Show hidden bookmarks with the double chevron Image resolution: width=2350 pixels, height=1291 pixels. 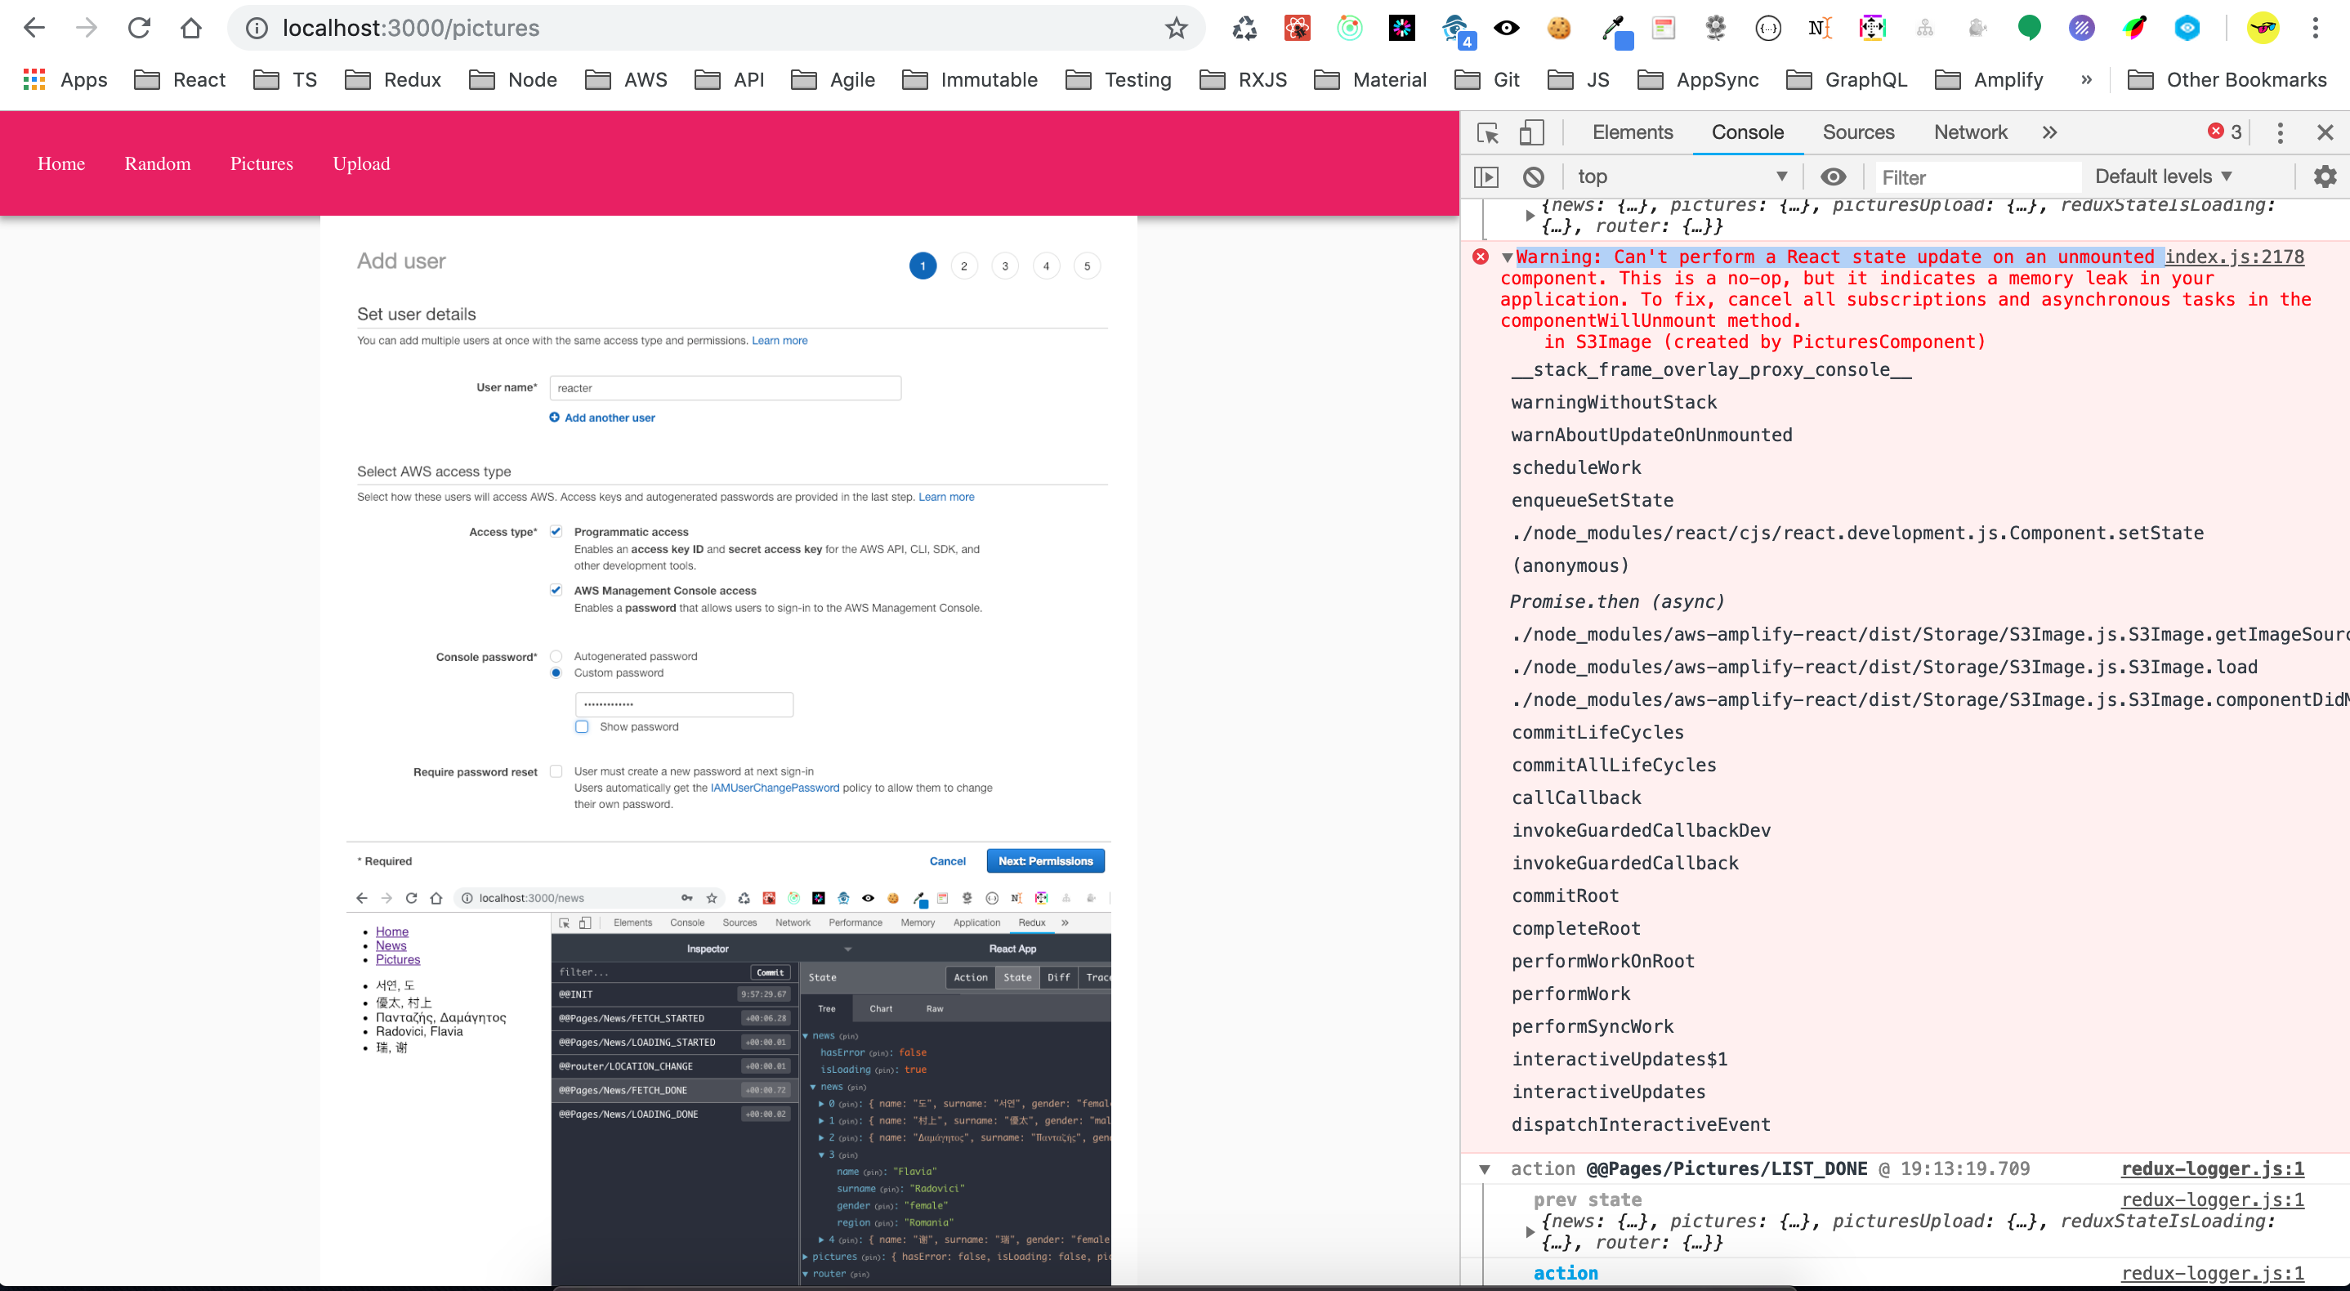tap(2086, 79)
